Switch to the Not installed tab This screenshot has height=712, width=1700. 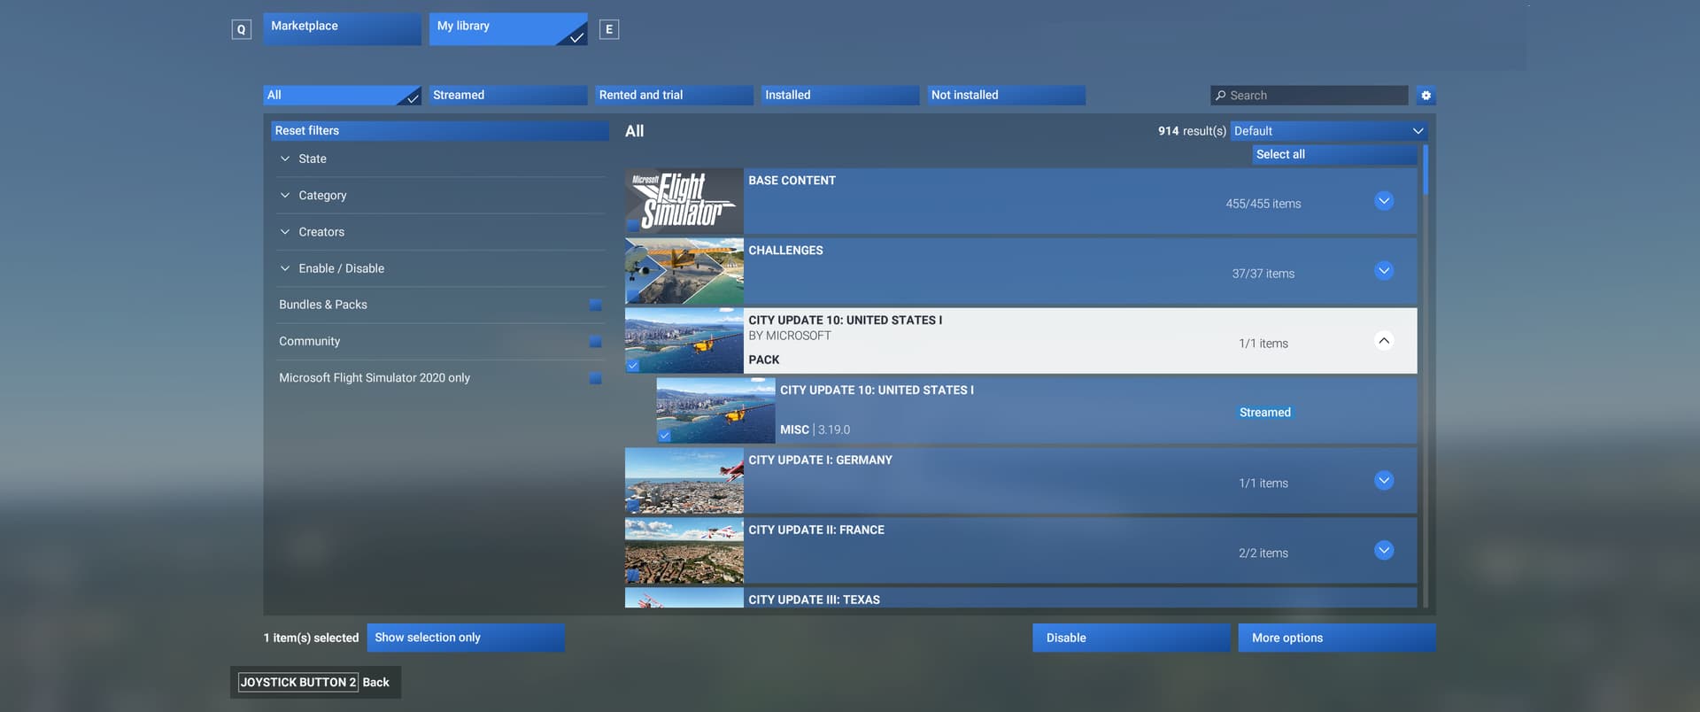point(1007,96)
